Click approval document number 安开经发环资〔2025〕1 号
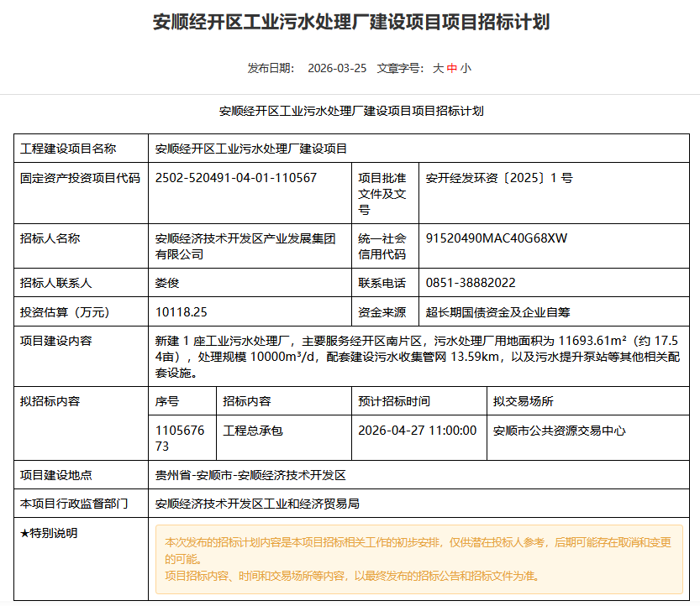The image size is (700, 606). tap(499, 178)
